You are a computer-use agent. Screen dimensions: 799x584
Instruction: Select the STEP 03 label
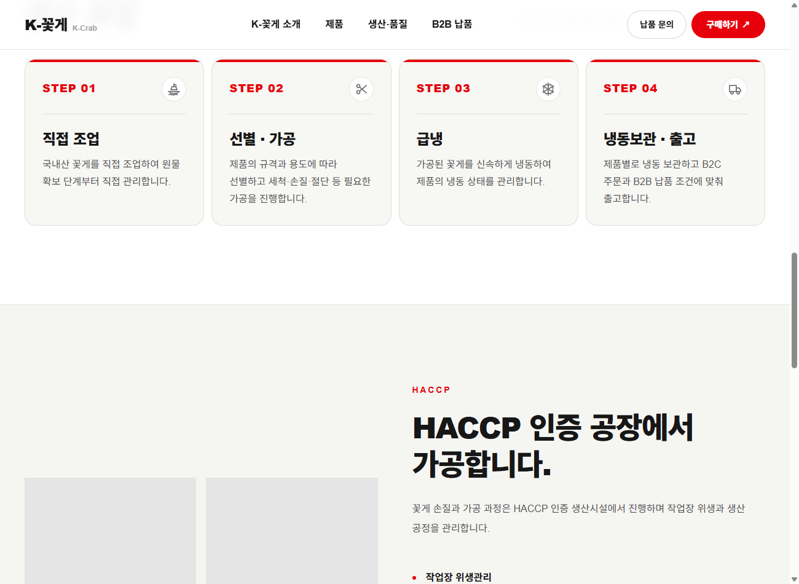443,89
